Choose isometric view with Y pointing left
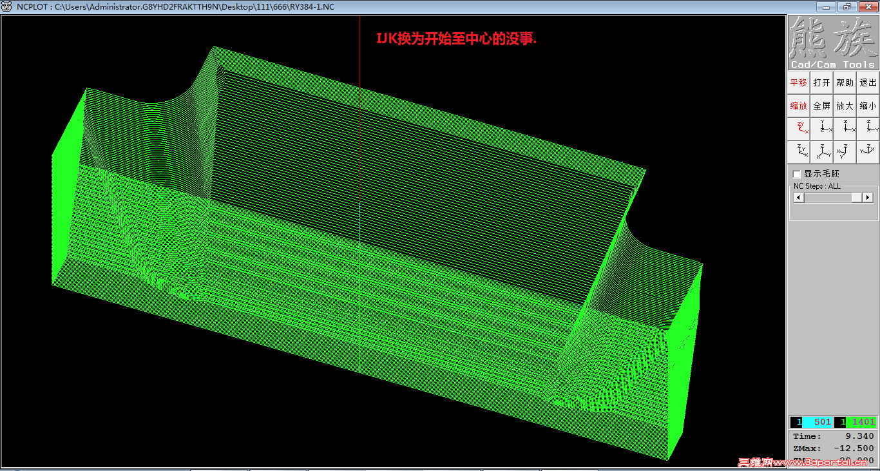The width and height of the screenshot is (880, 471). pos(868,152)
